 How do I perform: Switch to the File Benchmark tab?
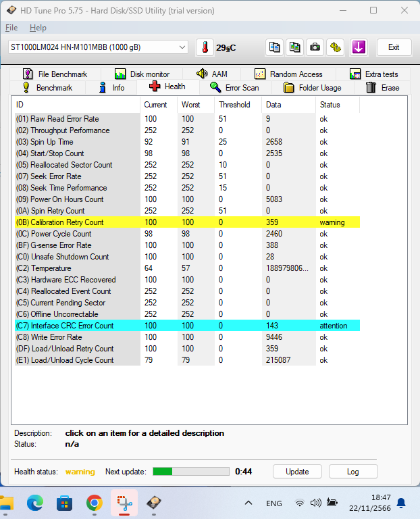(55, 74)
